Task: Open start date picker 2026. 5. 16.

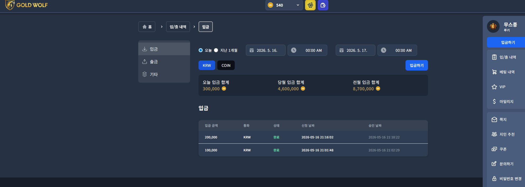Action: click(266, 50)
